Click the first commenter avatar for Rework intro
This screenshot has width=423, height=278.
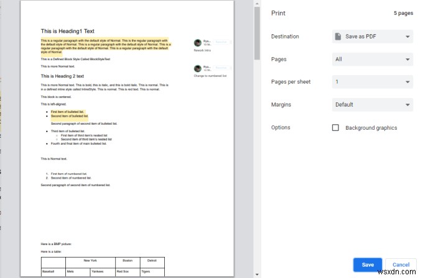(198, 43)
